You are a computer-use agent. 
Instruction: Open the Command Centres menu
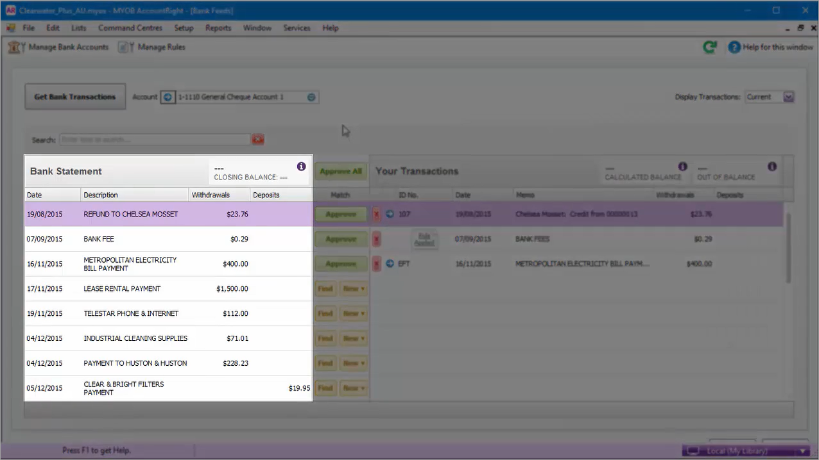pyautogui.click(x=130, y=28)
